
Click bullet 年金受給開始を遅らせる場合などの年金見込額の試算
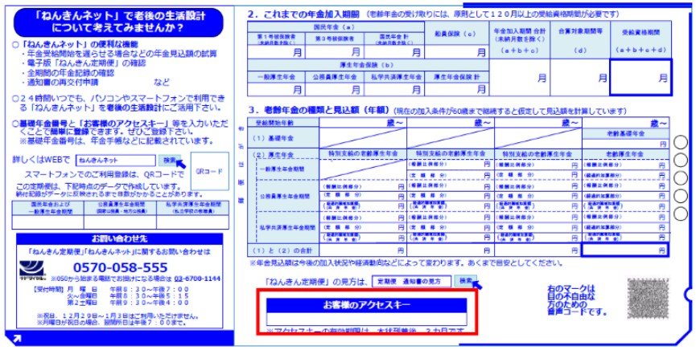coord(119,54)
